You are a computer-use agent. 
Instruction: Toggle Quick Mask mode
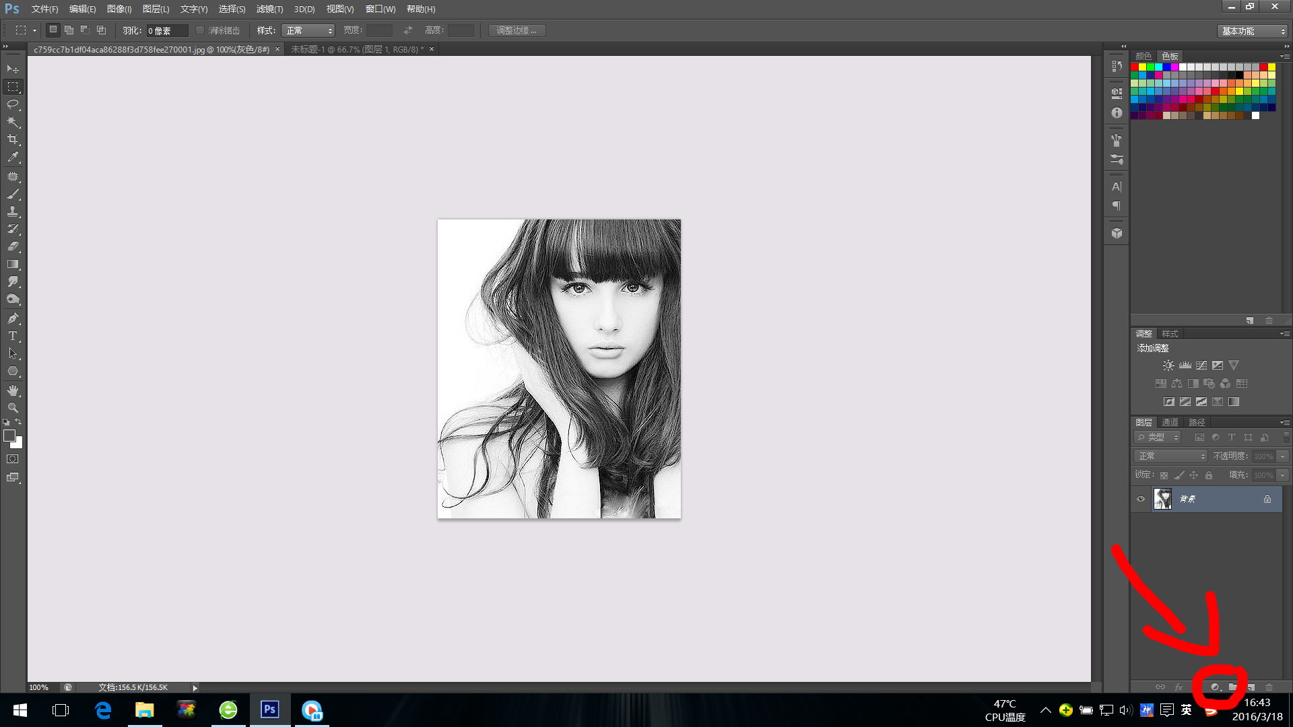pos(13,459)
